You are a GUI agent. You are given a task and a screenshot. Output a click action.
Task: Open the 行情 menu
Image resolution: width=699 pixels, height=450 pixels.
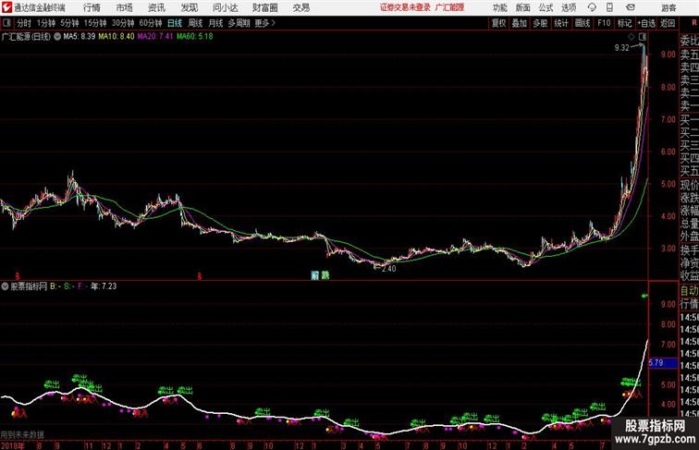click(x=92, y=7)
